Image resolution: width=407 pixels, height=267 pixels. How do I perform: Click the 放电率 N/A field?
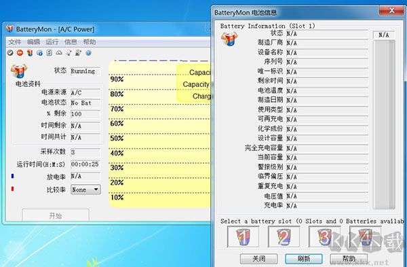[x=85, y=176]
